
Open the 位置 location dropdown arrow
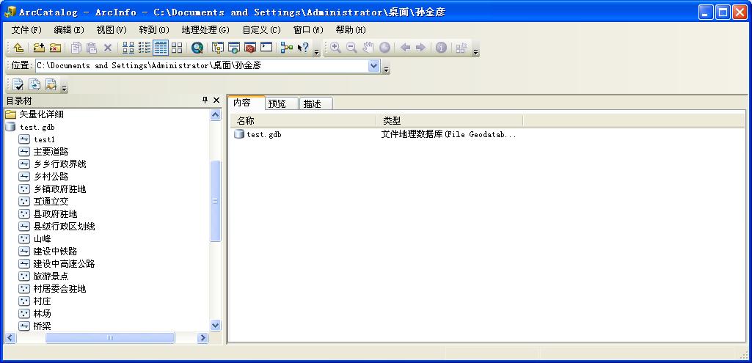[374, 66]
